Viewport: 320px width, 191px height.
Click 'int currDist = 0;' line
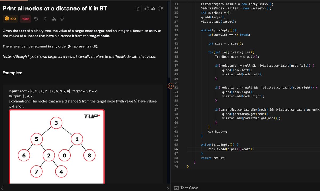tap(216, 13)
